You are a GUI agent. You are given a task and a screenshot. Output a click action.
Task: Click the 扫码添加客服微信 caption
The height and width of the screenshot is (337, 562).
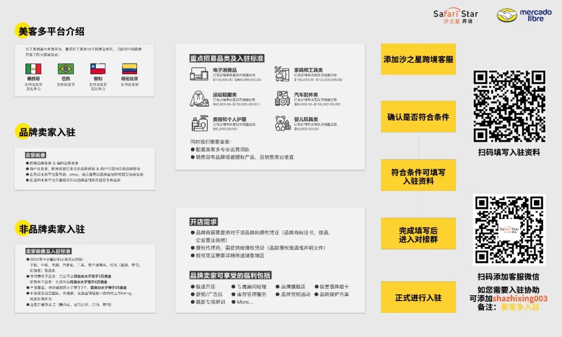[508, 277]
